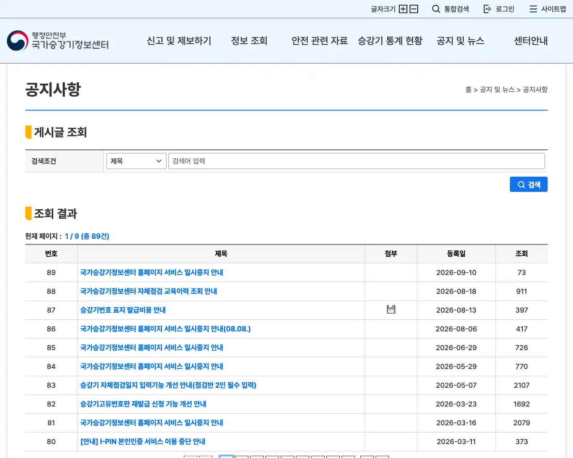
Task: Click the 조회 column header
Action: [x=522, y=254]
